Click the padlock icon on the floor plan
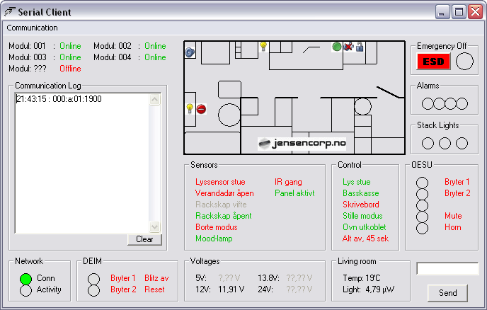The width and height of the screenshot is (487, 310). tap(359, 47)
